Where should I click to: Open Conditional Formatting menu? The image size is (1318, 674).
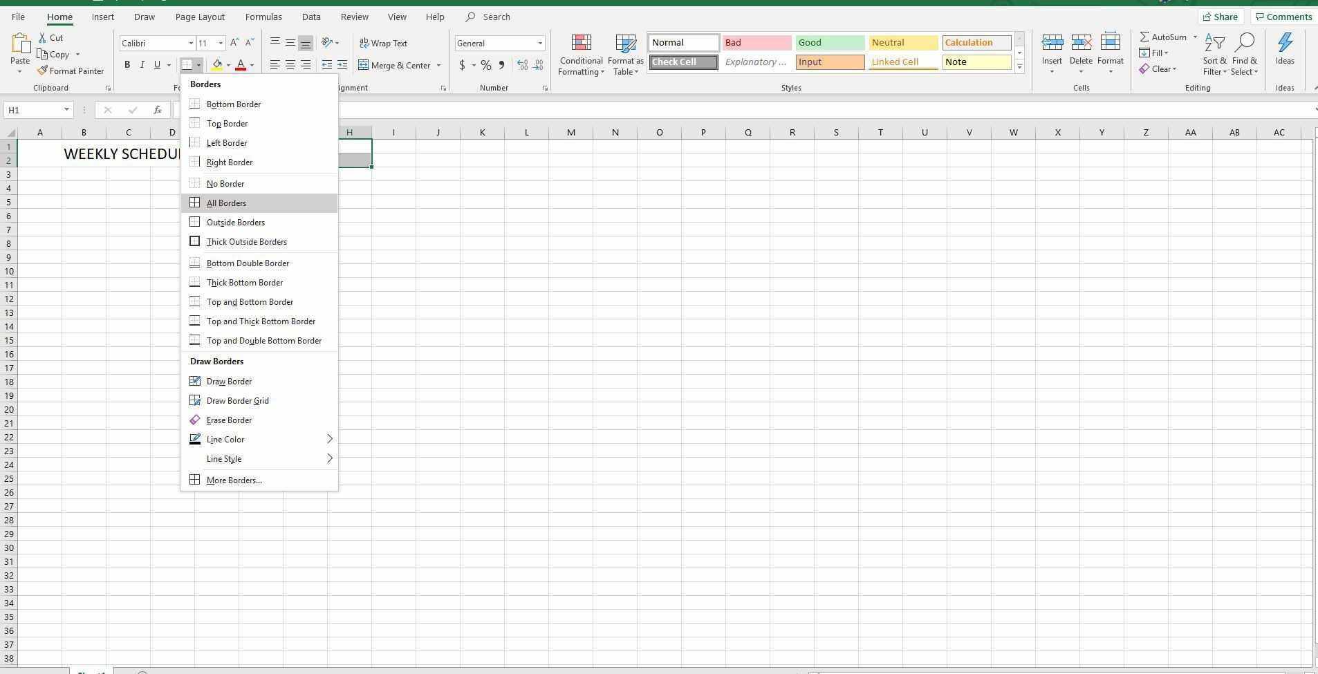coord(582,55)
